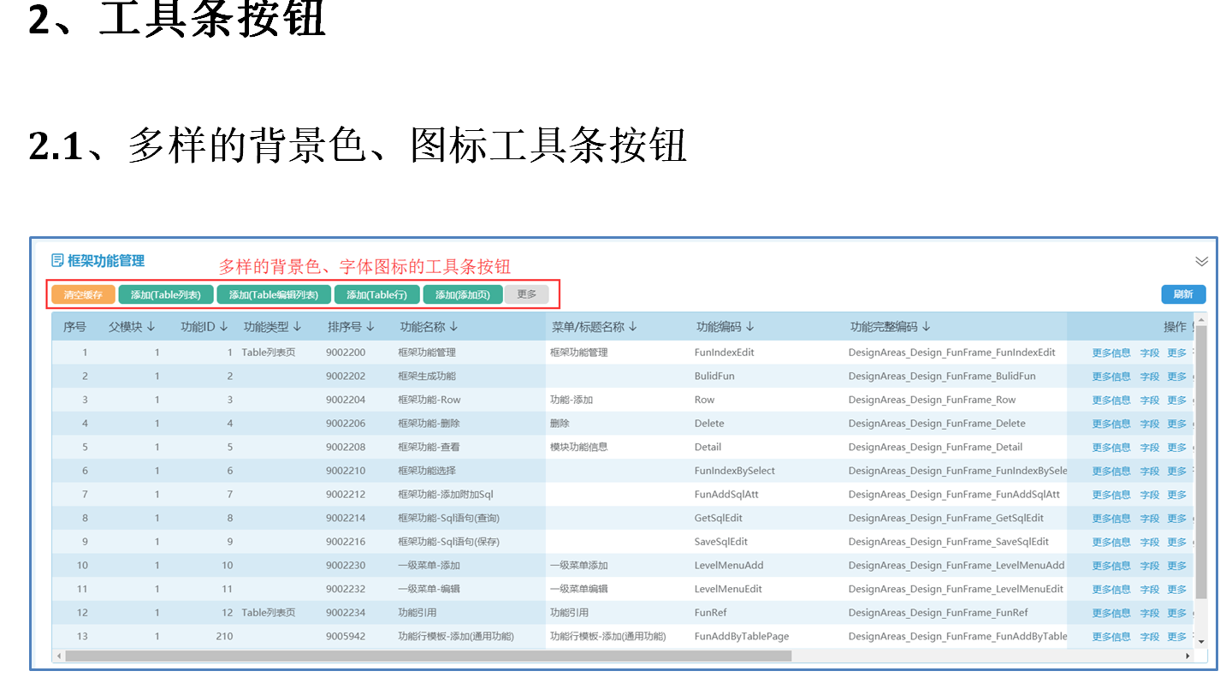Sort by 菜单/标题名称 column header

594,326
